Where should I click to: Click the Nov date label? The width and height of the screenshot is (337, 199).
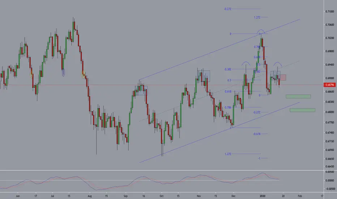pyautogui.click(x=199, y=196)
